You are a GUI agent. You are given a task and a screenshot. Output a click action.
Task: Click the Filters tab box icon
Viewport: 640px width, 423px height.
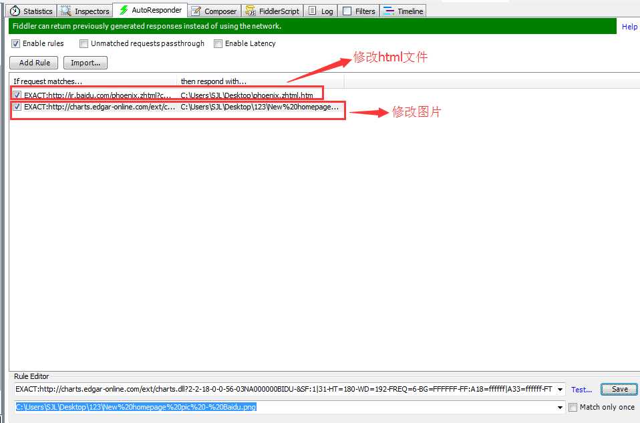pyautogui.click(x=347, y=11)
